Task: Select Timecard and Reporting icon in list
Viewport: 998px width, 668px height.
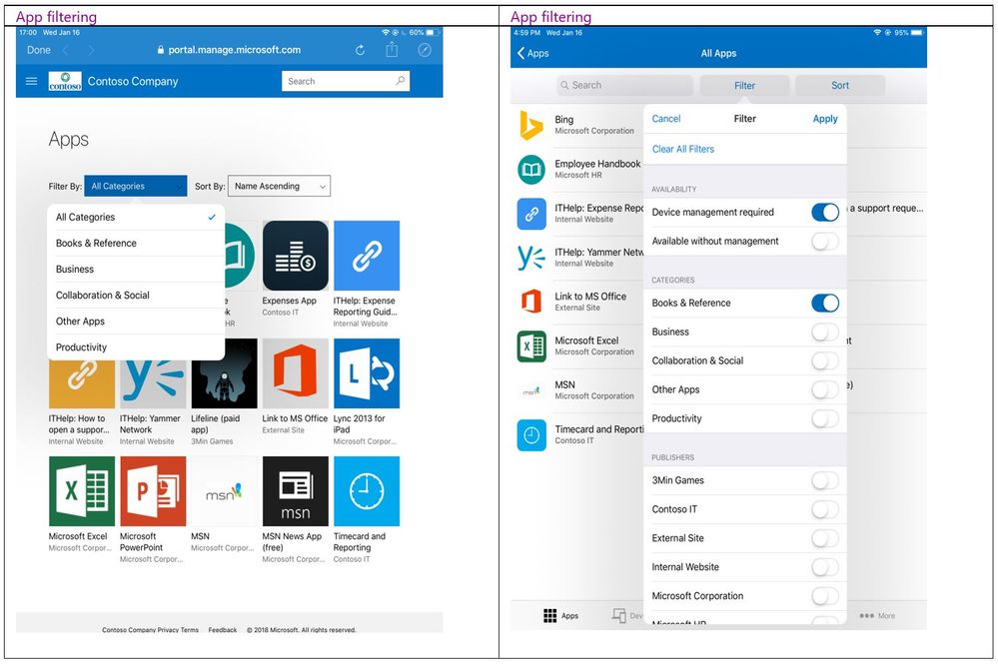Action: 531,435
